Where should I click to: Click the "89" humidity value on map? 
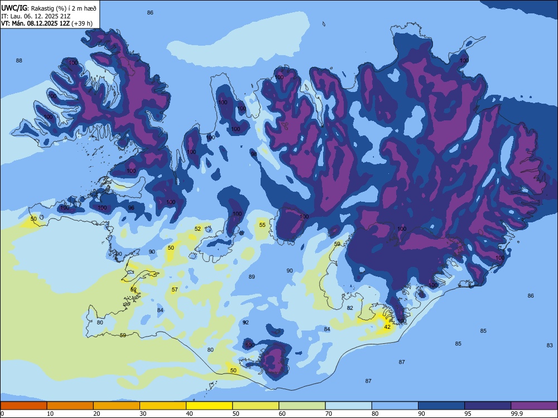(252, 276)
